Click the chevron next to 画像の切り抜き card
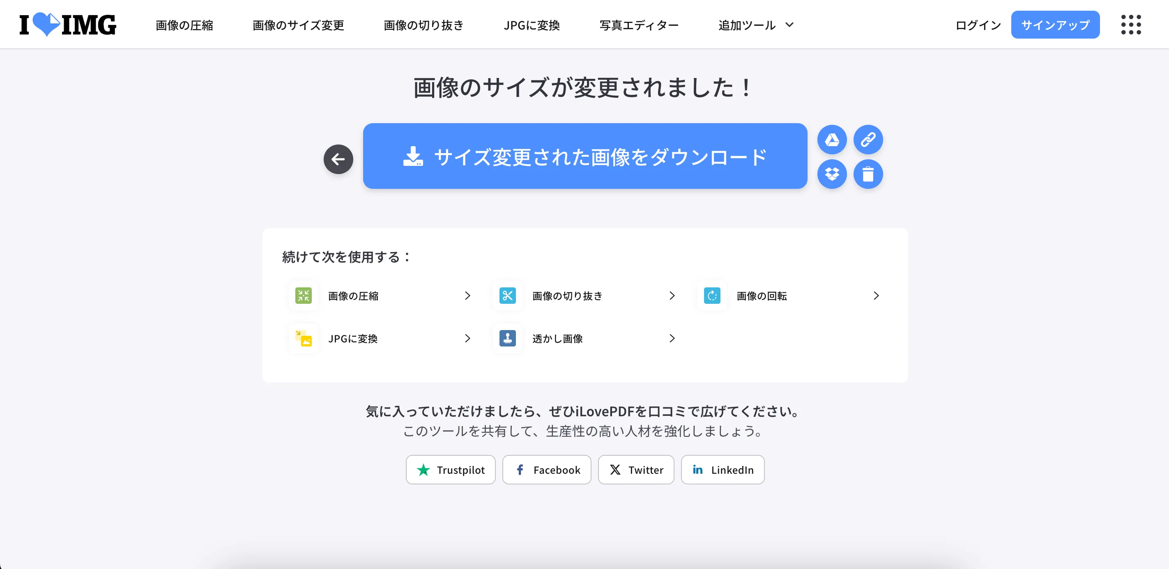The height and width of the screenshot is (569, 1169). click(x=672, y=296)
